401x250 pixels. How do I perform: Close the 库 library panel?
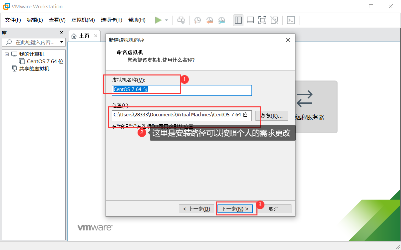pos(61,33)
